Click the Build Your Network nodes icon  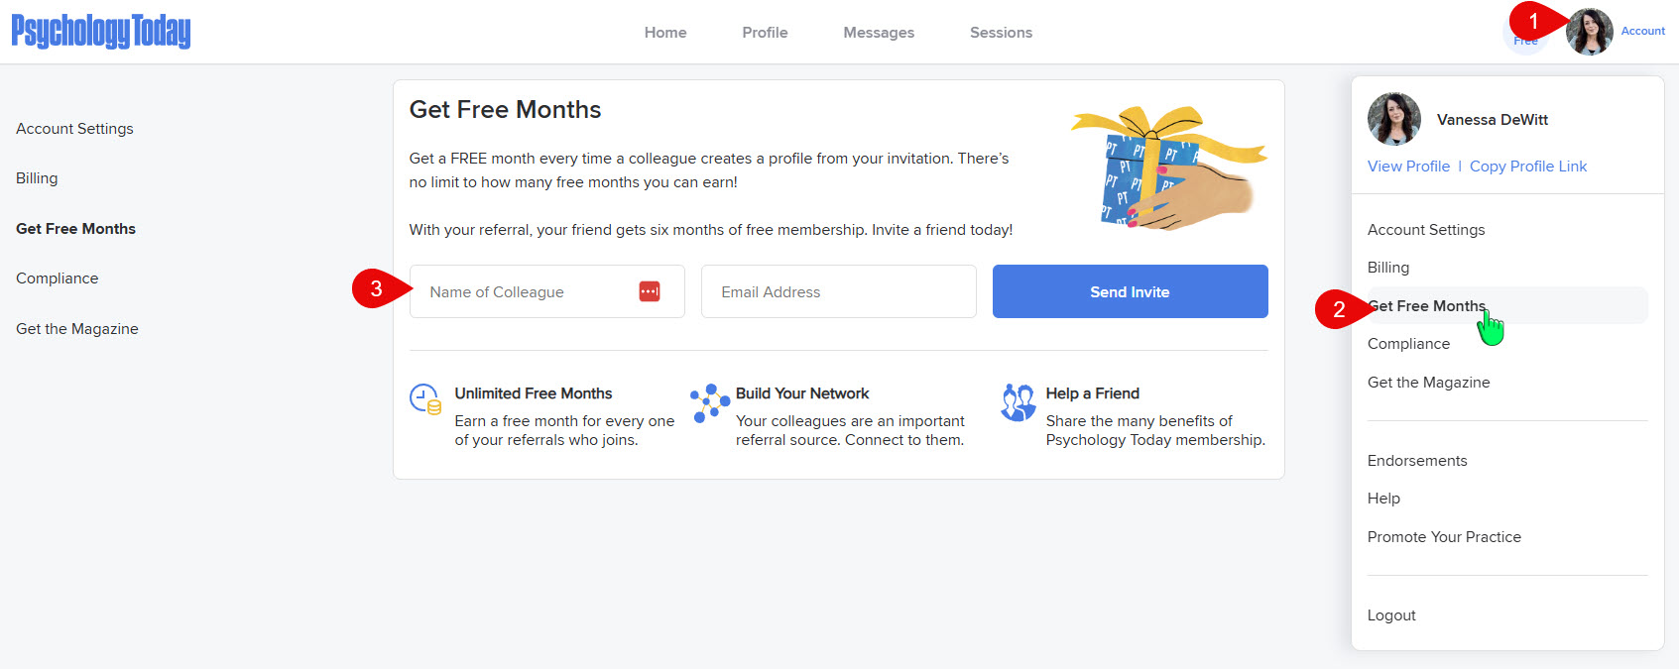click(x=710, y=403)
